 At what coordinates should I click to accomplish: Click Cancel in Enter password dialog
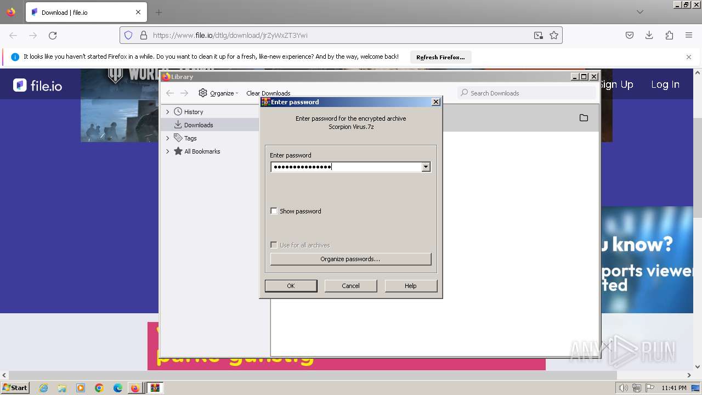click(350, 286)
